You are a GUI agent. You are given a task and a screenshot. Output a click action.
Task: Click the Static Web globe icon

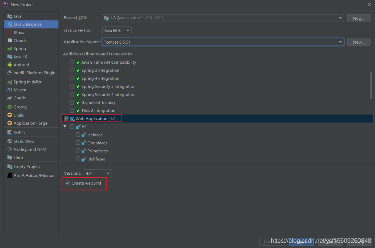10,141
